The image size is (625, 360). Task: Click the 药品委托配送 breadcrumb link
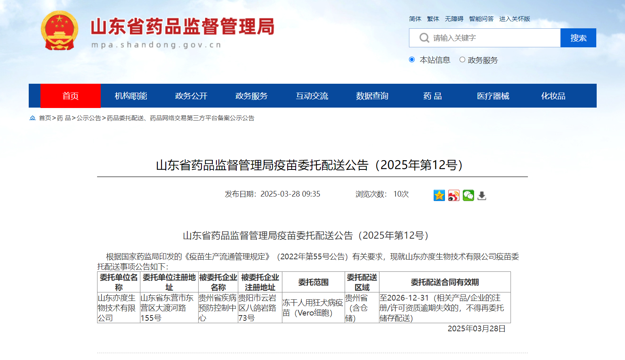(x=180, y=118)
